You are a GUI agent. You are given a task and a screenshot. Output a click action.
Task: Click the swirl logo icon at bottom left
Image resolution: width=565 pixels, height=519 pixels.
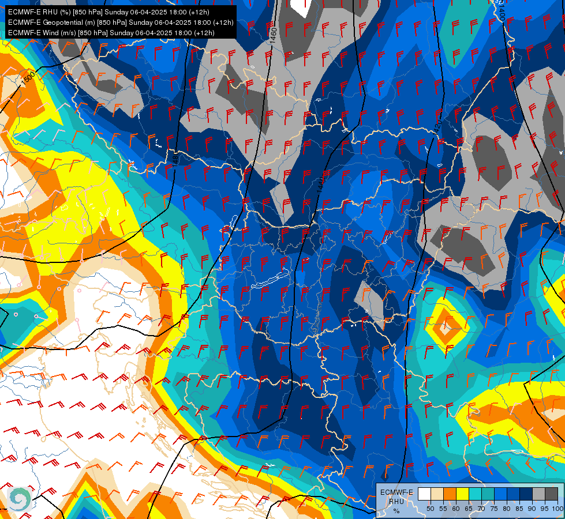20,499
